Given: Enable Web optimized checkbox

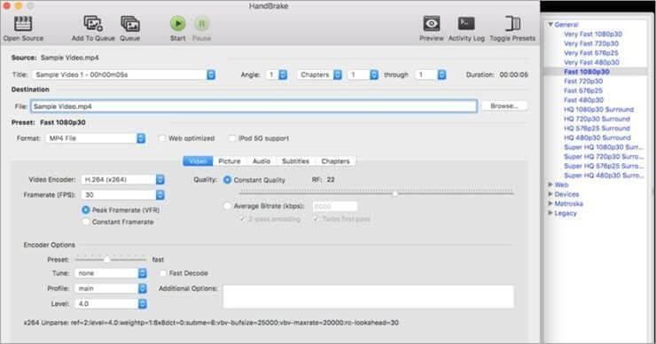Looking at the screenshot, I should 162,138.
